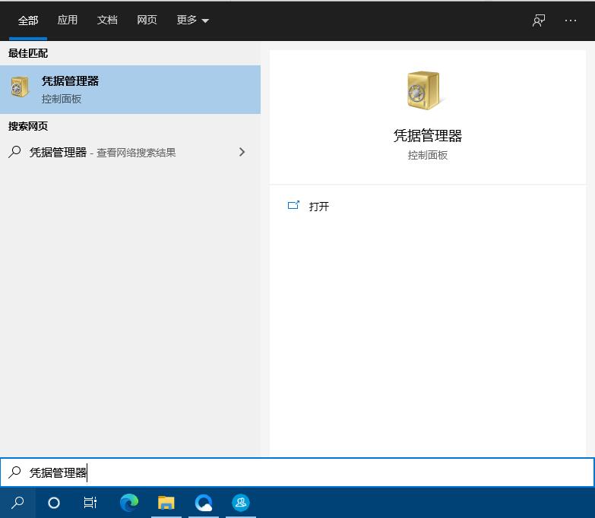Screen dimensions: 595x518
Task: Open File Explorer from the taskbar
Action: (166, 502)
